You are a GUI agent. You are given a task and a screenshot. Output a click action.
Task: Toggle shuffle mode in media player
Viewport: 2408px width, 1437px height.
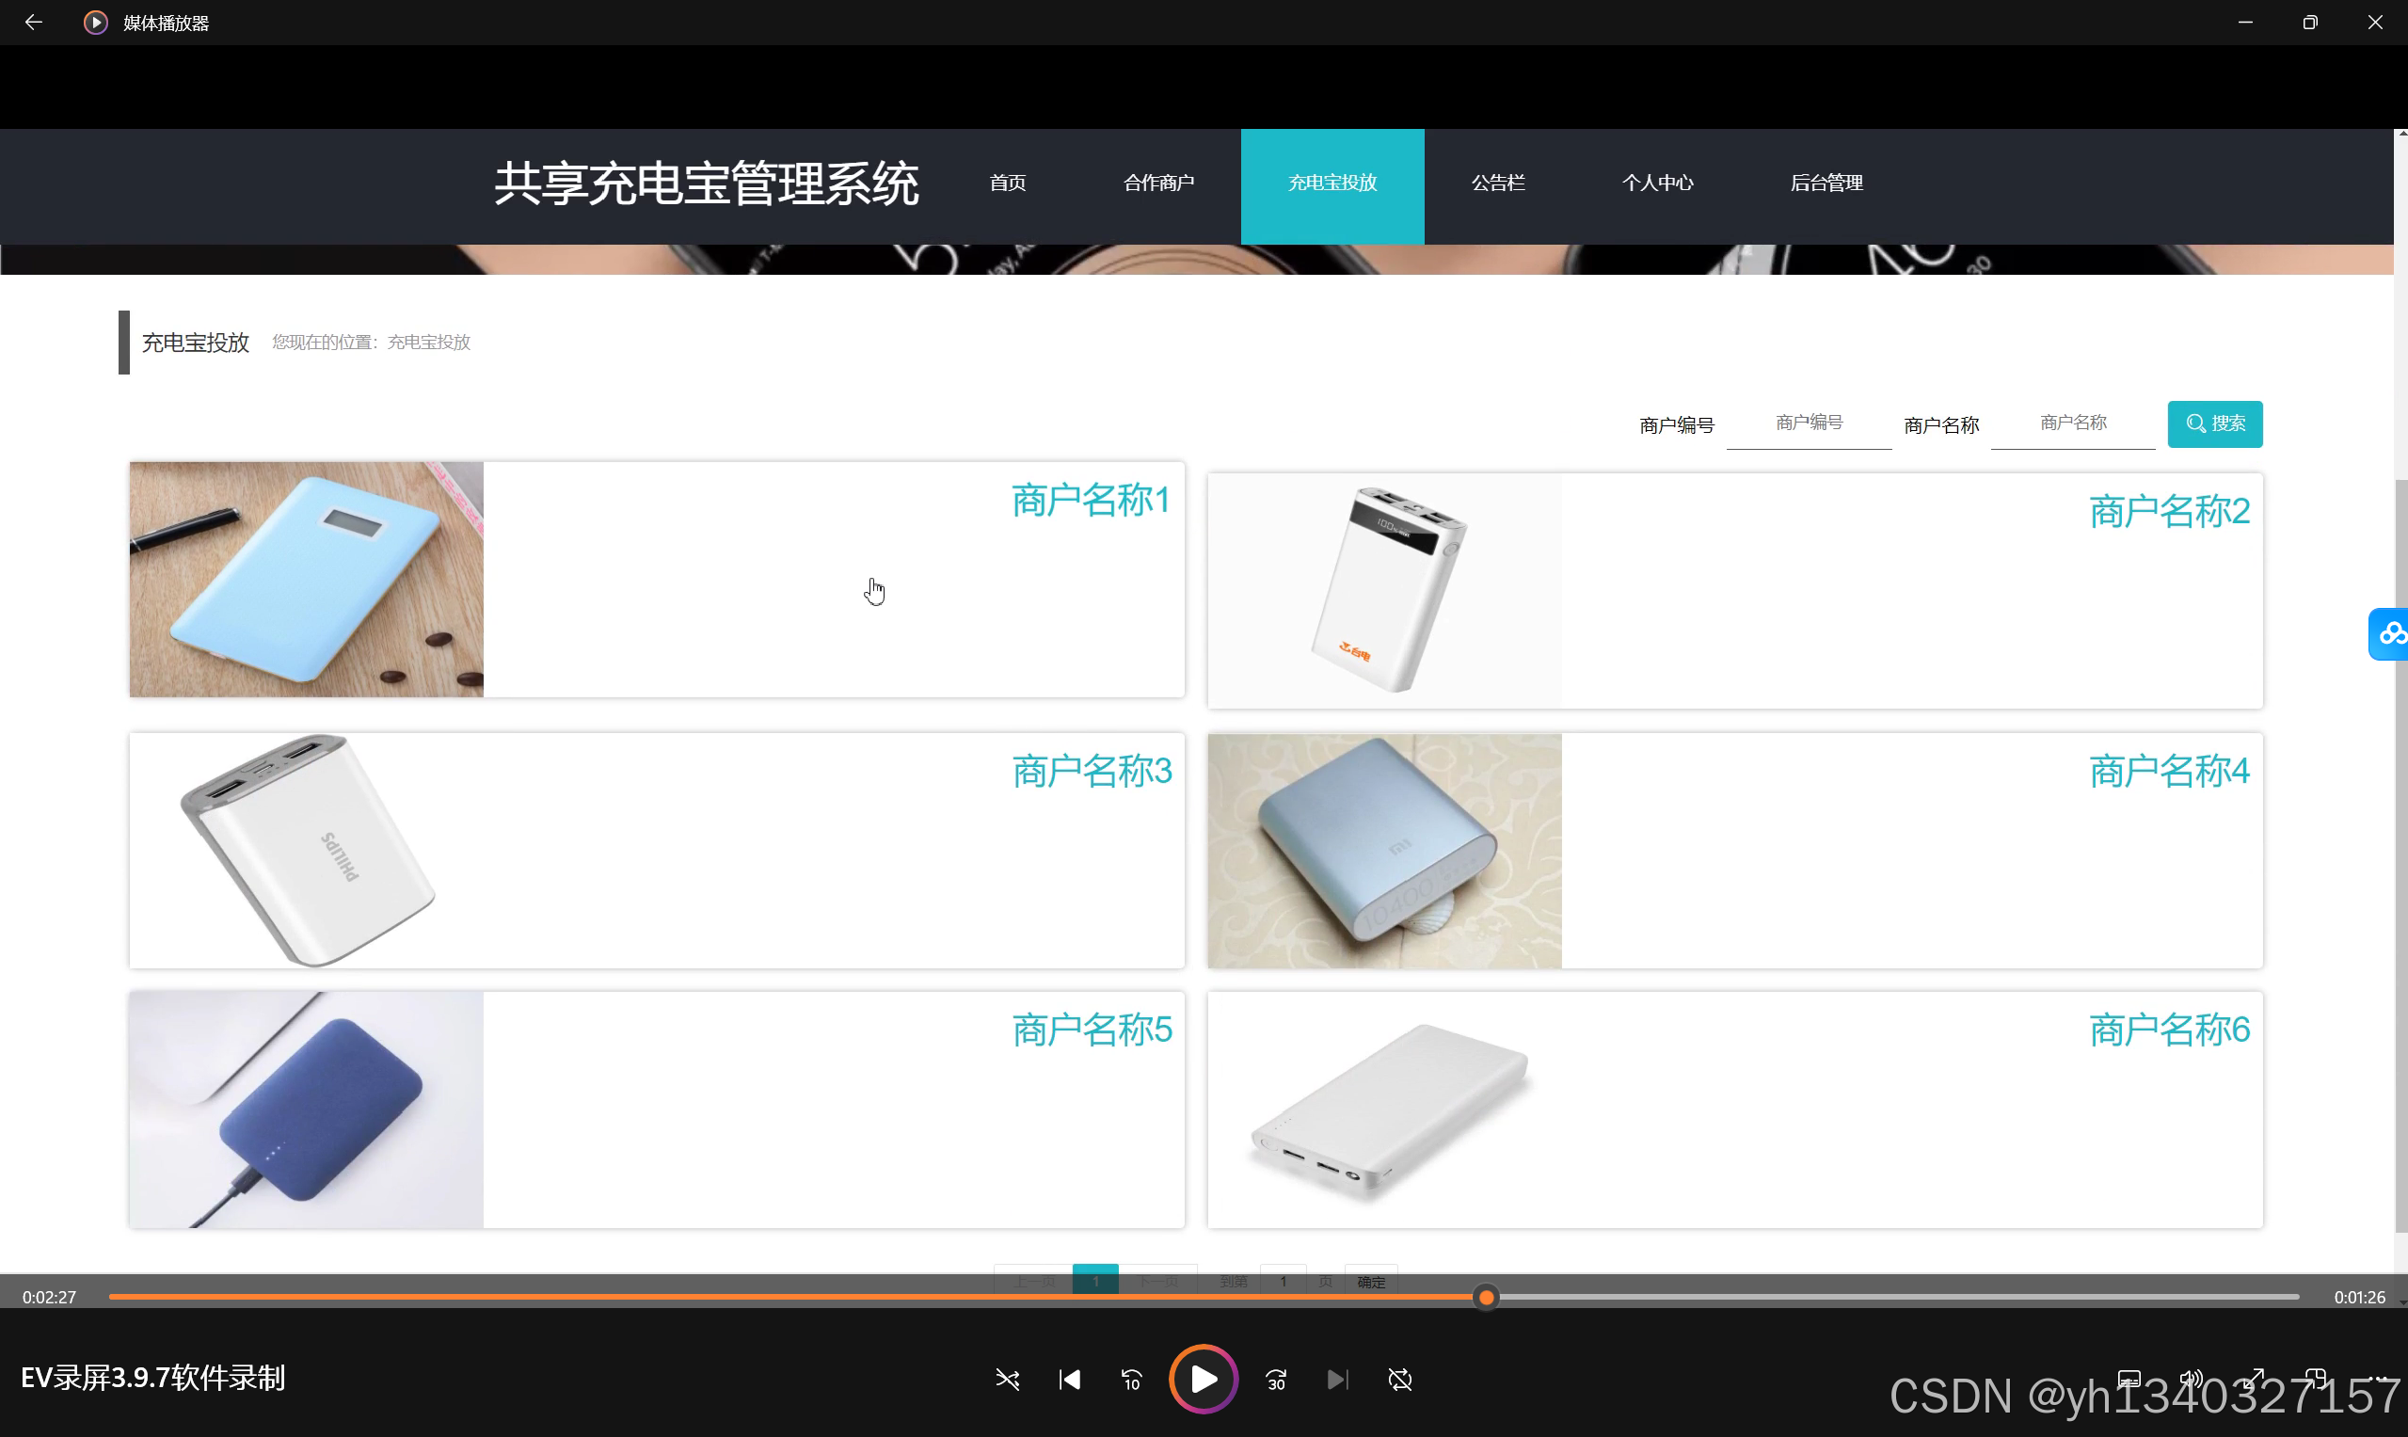point(1007,1379)
